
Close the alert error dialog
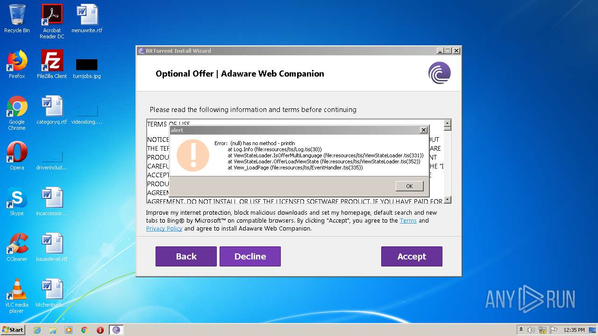coord(423,130)
